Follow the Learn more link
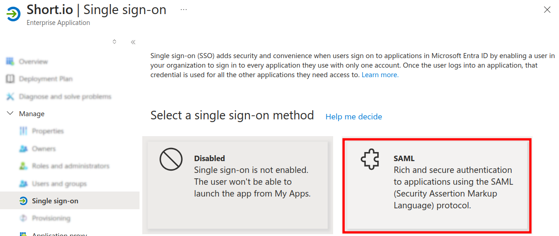The width and height of the screenshot is (559, 236). 380,75
